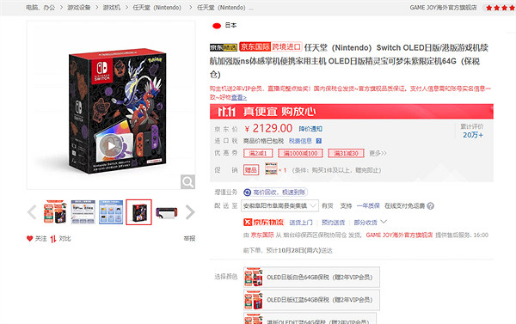Image resolution: width=516 pixels, height=324 pixels.
Task: Click the magnifier zoom icon on product image
Action: pyautogui.click(x=187, y=182)
